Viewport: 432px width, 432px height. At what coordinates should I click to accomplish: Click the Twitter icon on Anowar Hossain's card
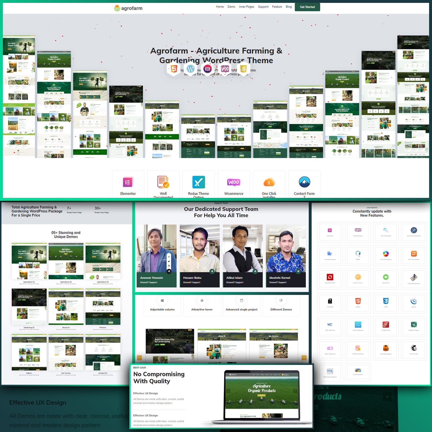169,262
